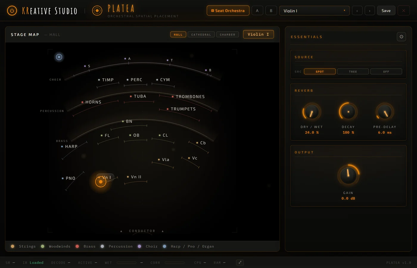417x268 pixels.
Task: Set source to TREE
Action: [x=353, y=72]
